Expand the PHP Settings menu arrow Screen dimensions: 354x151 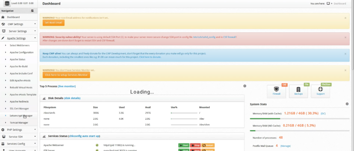click(x=35, y=130)
